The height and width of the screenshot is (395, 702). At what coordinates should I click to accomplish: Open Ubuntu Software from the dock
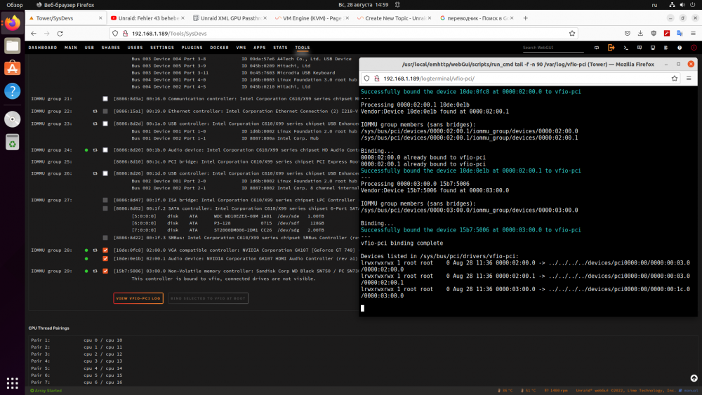tap(13, 68)
